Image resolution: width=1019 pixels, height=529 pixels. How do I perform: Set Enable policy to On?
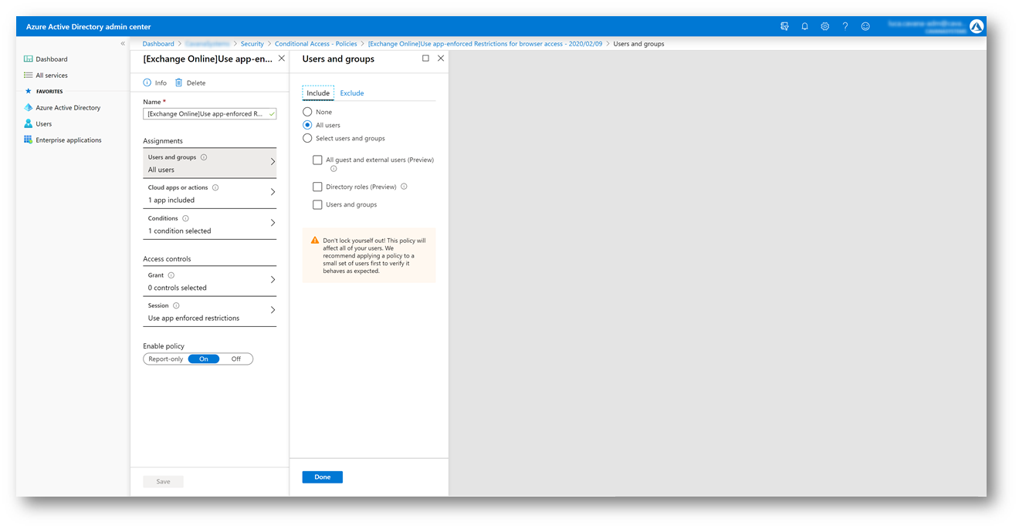pos(204,359)
